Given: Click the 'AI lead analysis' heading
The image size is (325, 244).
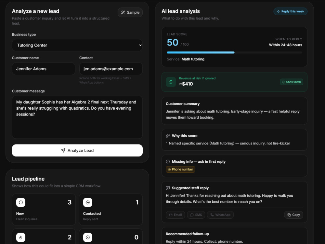Looking at the screenshot, I should click(180, 11).
